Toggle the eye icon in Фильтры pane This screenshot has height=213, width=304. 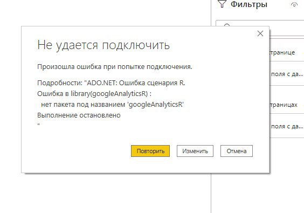click(x=294, y=5)
